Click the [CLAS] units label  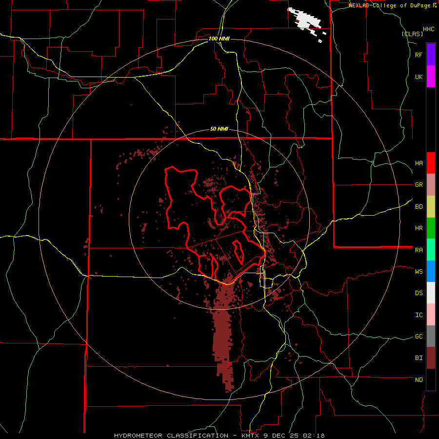[412, 34]
